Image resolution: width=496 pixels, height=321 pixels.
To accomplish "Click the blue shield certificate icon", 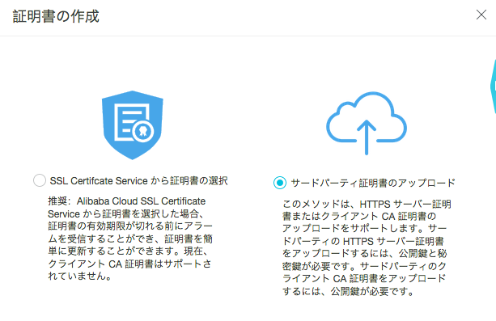I will pyautogui.click(x=132, y=125).
